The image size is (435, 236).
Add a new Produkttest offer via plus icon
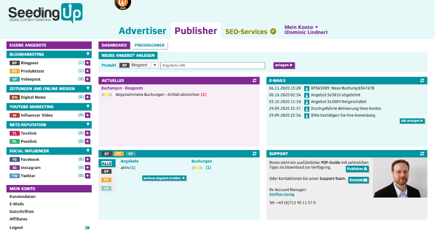[87, 71]
